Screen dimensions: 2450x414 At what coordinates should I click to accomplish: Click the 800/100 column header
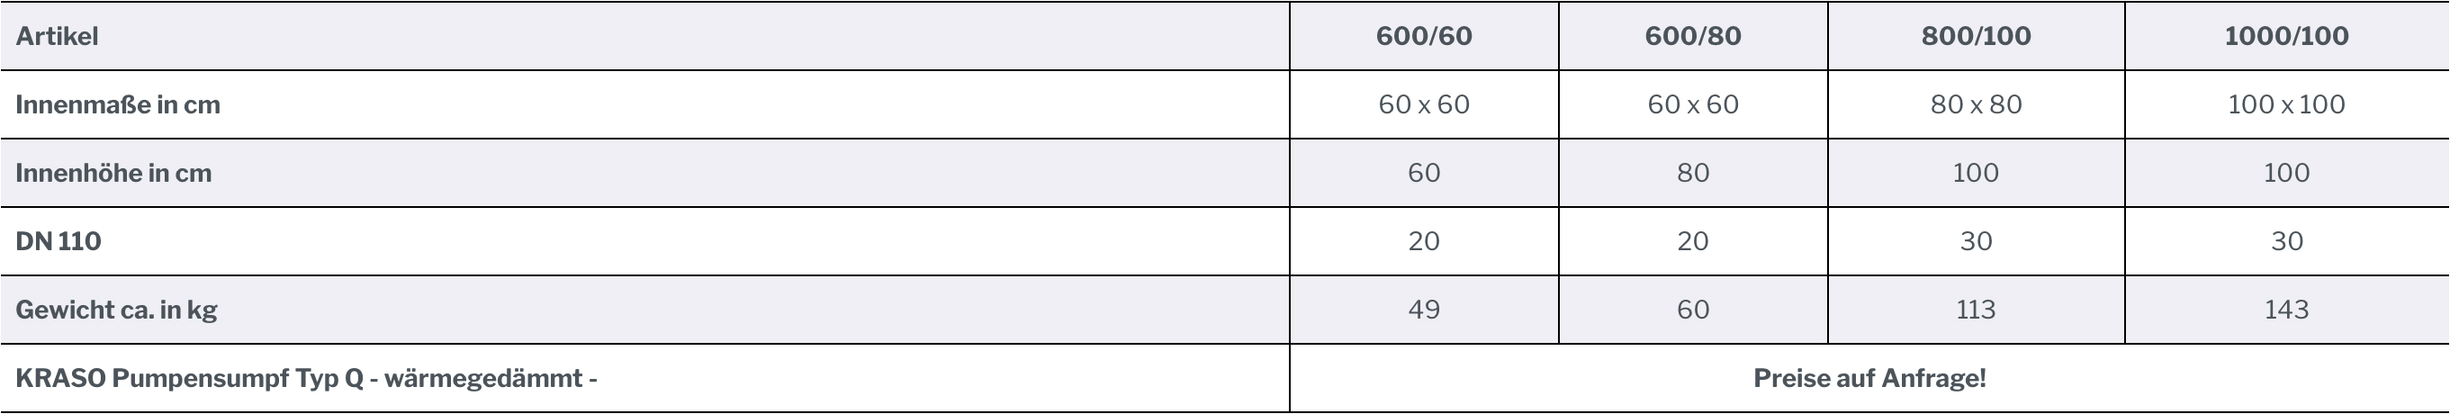(1976, 36)
